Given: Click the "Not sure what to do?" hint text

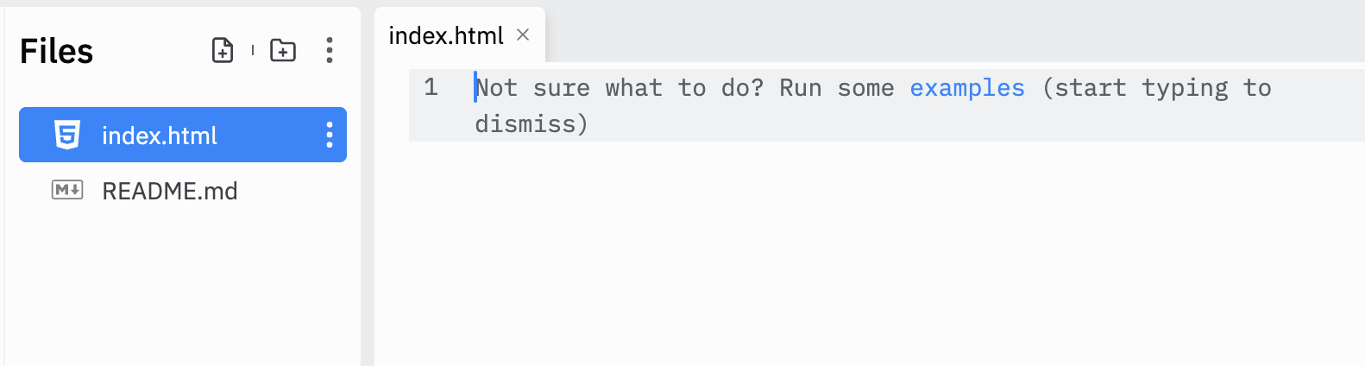Looking at the screenshot, I should tap(620, 88).
